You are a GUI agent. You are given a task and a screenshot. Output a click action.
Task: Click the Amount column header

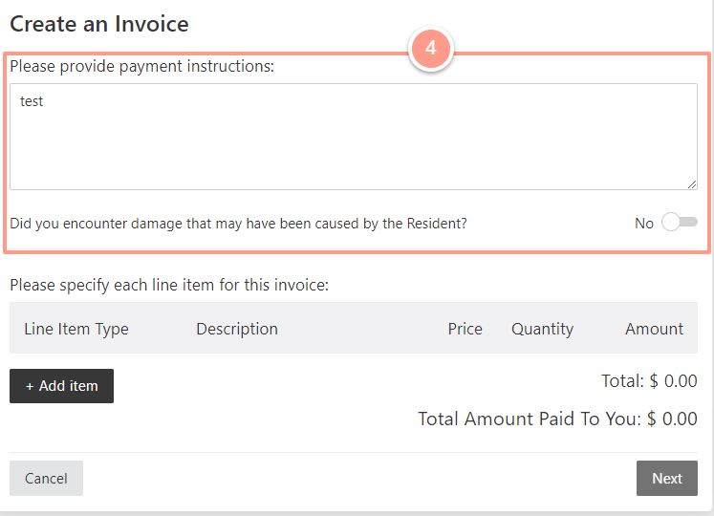(654, 329)
